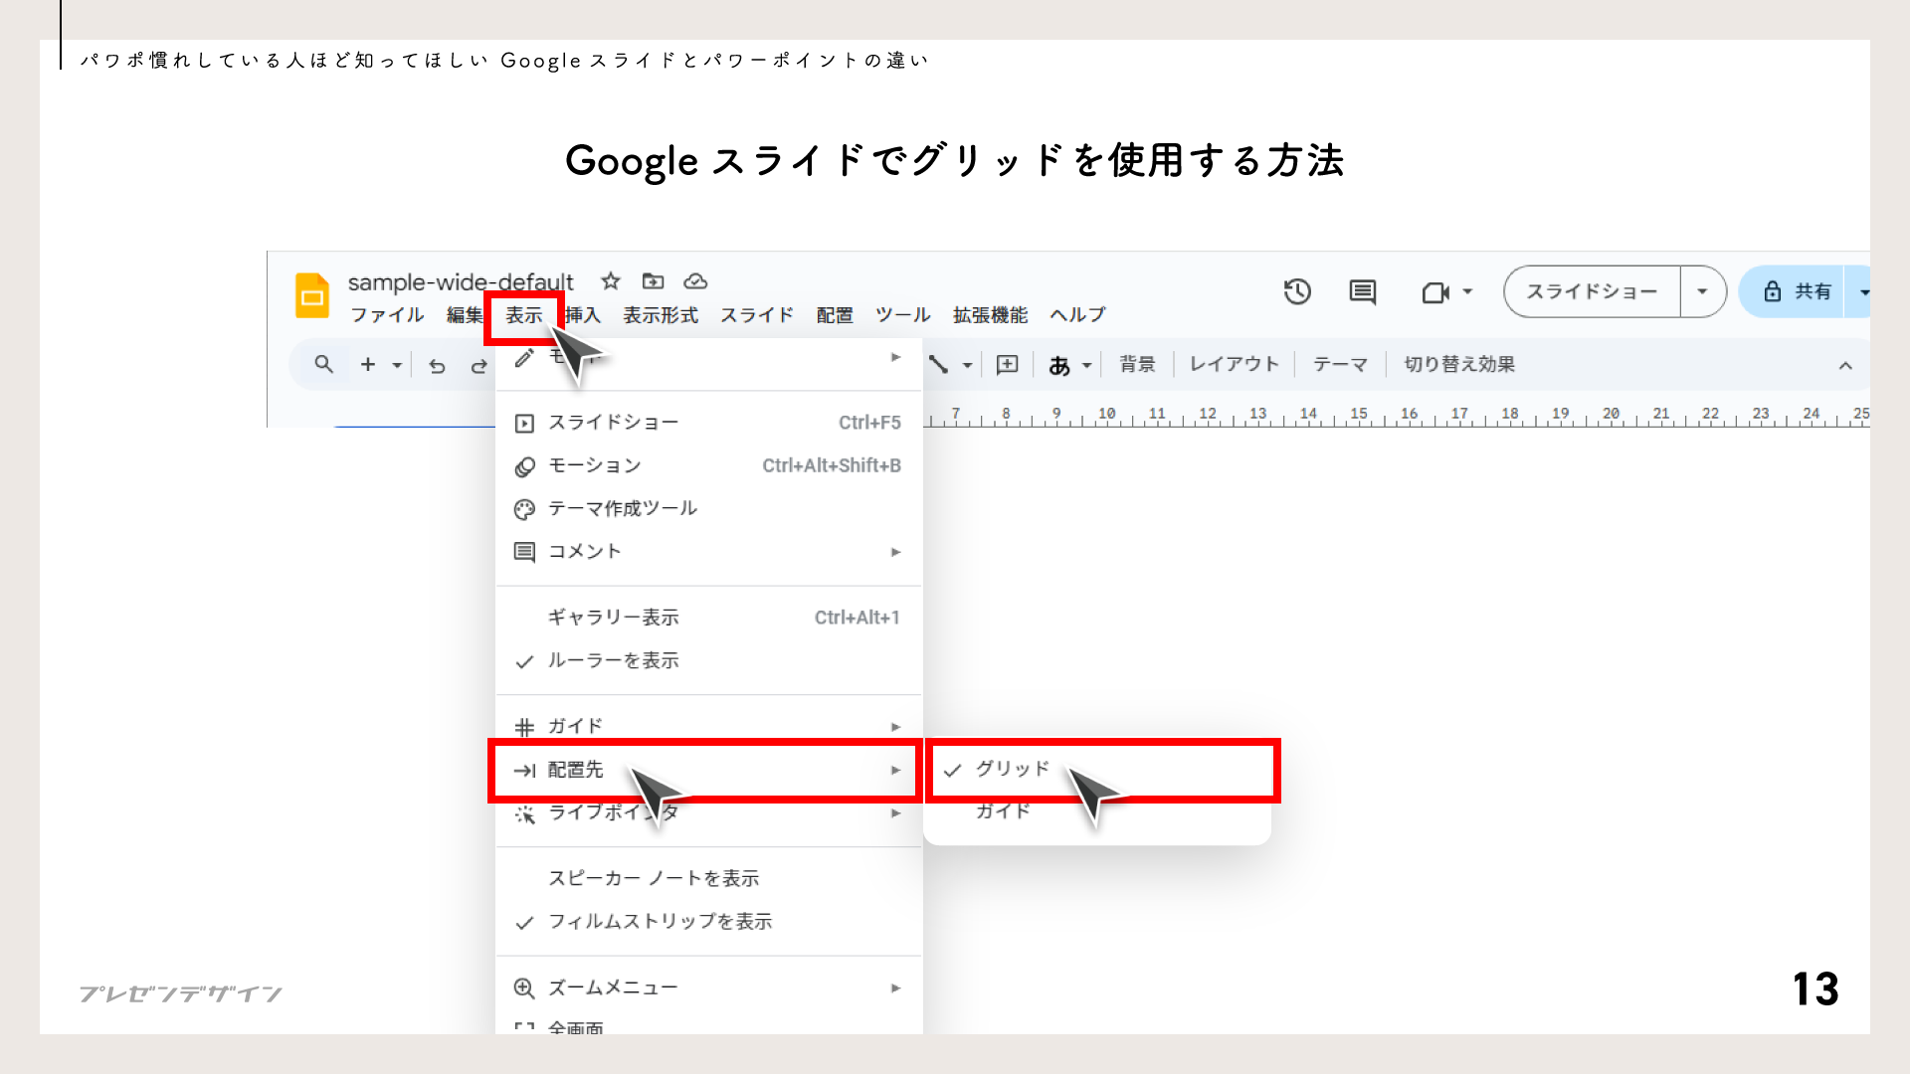This screenshot has width=1910, height=1074.
Task: Open the 配置 menu
Action: point(835,315)
